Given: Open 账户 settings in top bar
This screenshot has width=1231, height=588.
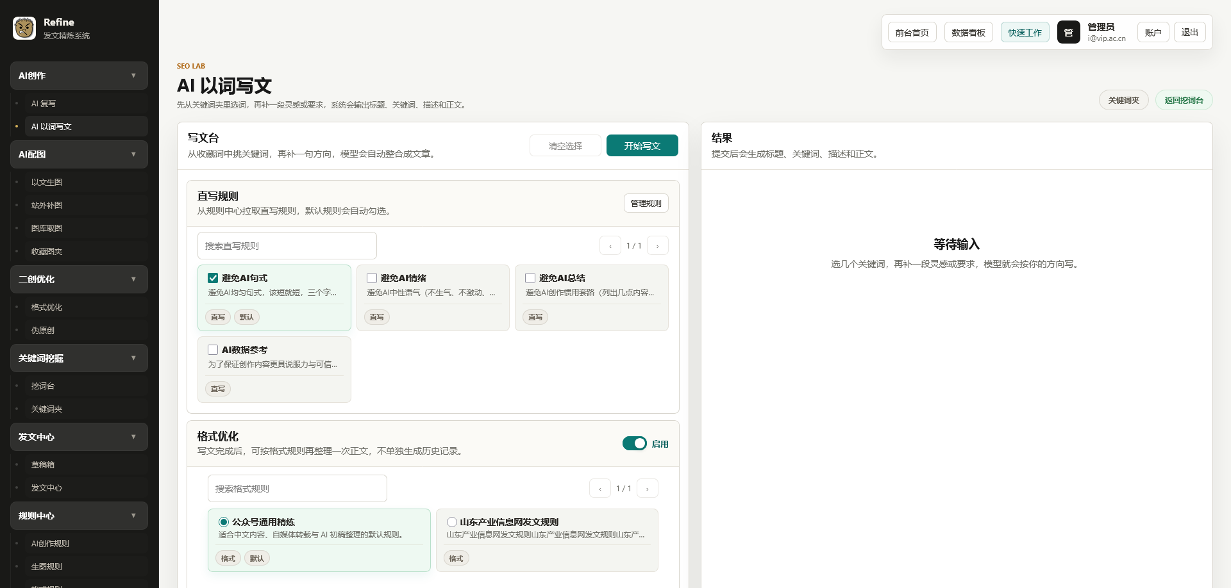Looking at the screenshot, I should click(1153, 32).
